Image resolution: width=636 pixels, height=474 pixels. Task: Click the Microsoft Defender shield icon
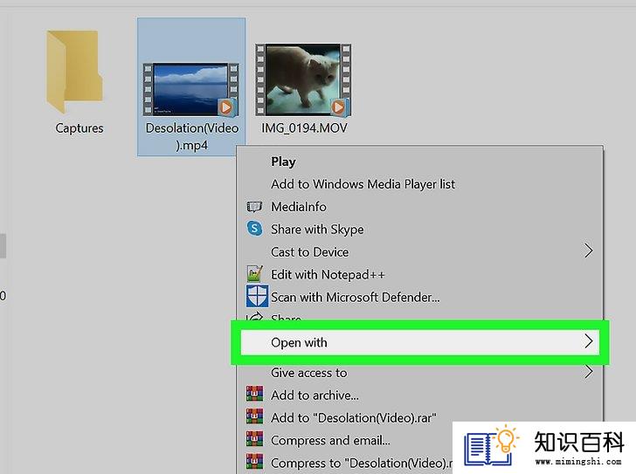(257, 296)
